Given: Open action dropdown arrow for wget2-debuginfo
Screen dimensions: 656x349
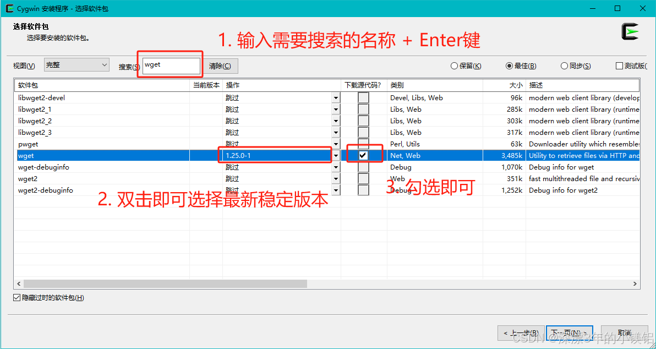Looking at the screenshot, I should click(x=336, y=190).
